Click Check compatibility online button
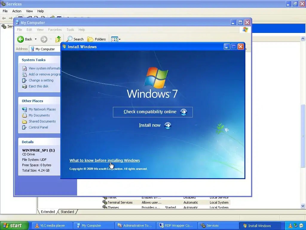 pyautogui.click(x=153, y=112)
